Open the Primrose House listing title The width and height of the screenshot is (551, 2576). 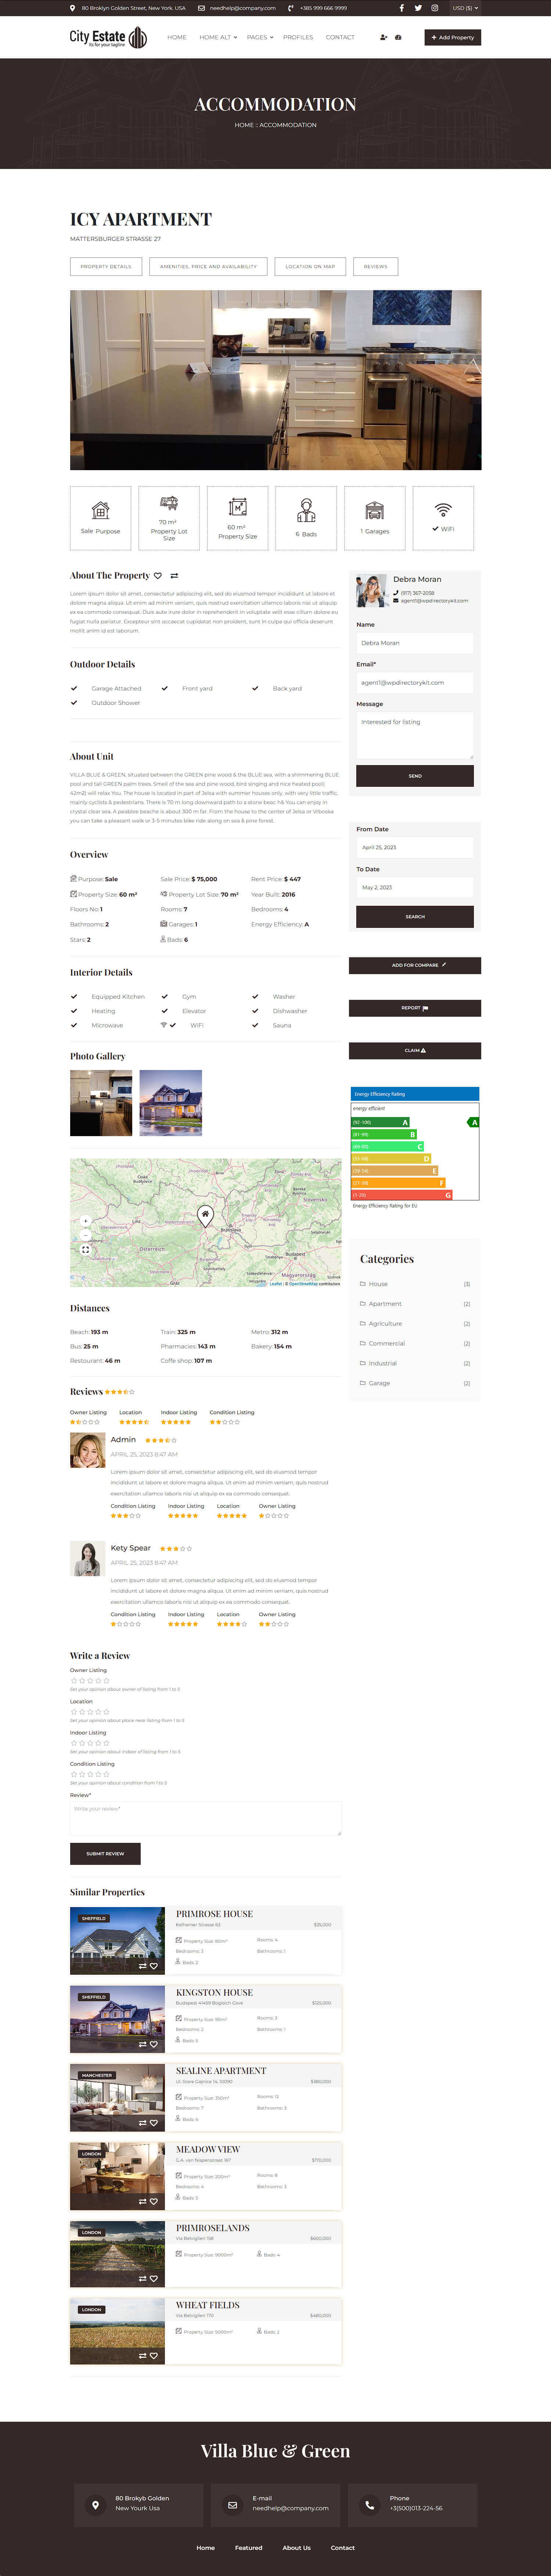point(214,1914)
